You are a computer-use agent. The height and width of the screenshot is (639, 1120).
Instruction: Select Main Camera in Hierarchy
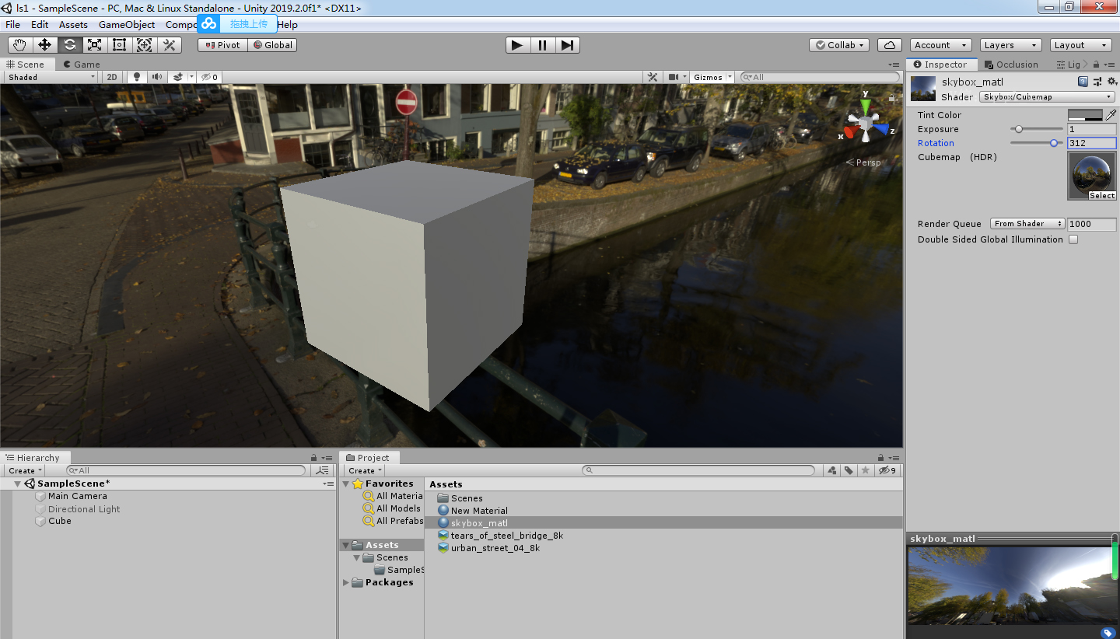point(77,496)
